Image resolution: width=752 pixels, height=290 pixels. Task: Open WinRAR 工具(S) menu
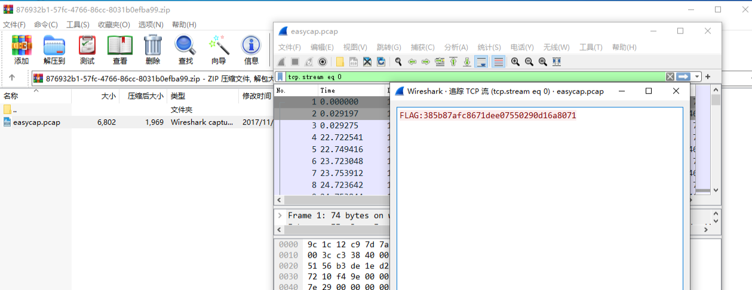(78, 24)
